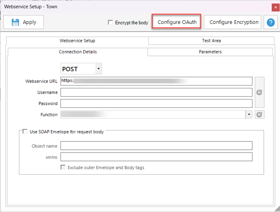Expand the Function dropdown list
This screenshot has height=212, width=280.
point(249,115)
